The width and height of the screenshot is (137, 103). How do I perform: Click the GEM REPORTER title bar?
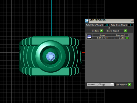[109, 21]
